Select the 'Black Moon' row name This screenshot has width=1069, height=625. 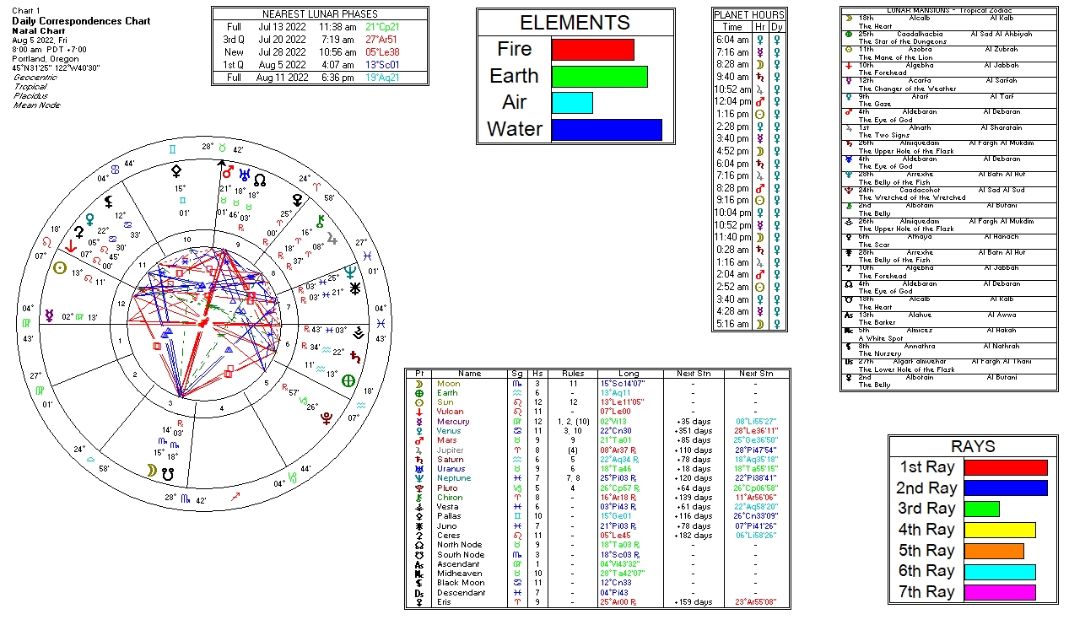click(461, 583)
